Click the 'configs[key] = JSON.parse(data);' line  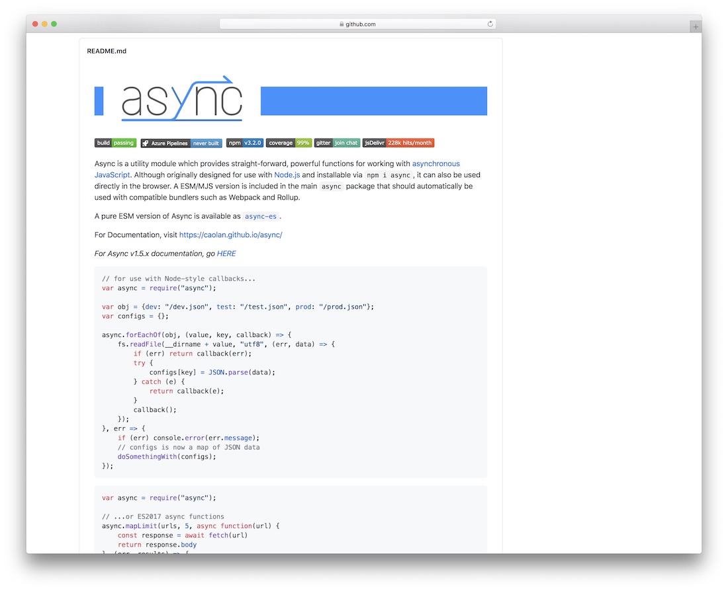click(x=212, y=372)
